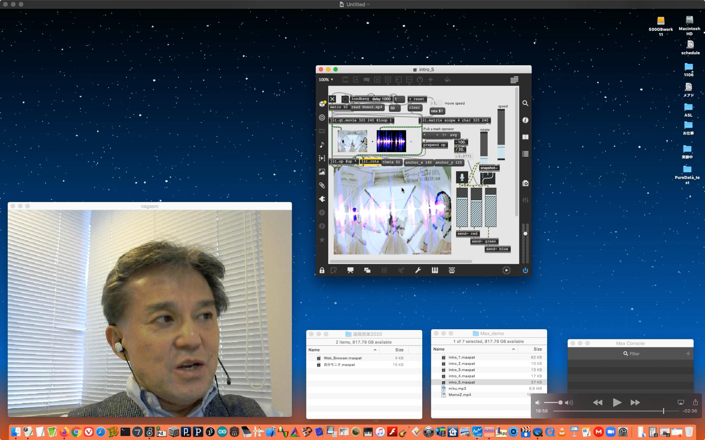The image size is (705, 440).
Task: Click the read MomoZ.mp4 message box
Action: point(367,107)
